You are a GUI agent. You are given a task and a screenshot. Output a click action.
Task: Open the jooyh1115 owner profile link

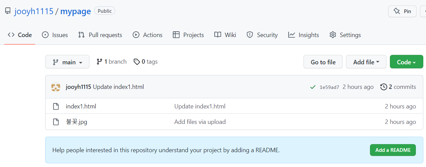pos(34,11)
